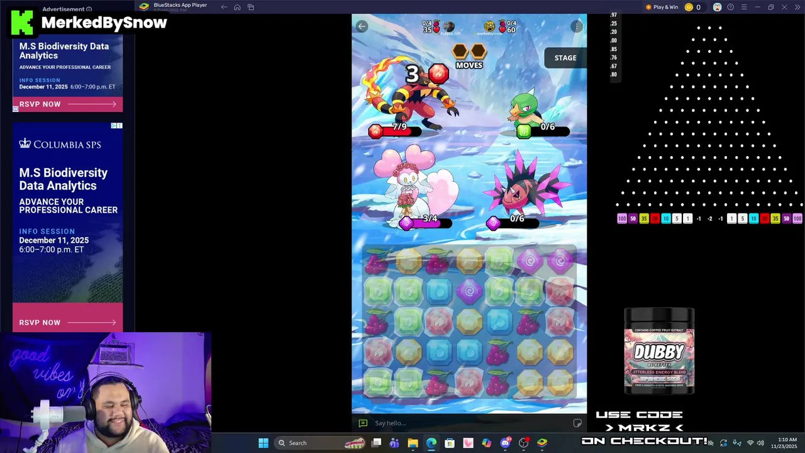Viewport: 805px width, 453px height.
Task: Open the chat bubble icon
Action: click(363, 423)
